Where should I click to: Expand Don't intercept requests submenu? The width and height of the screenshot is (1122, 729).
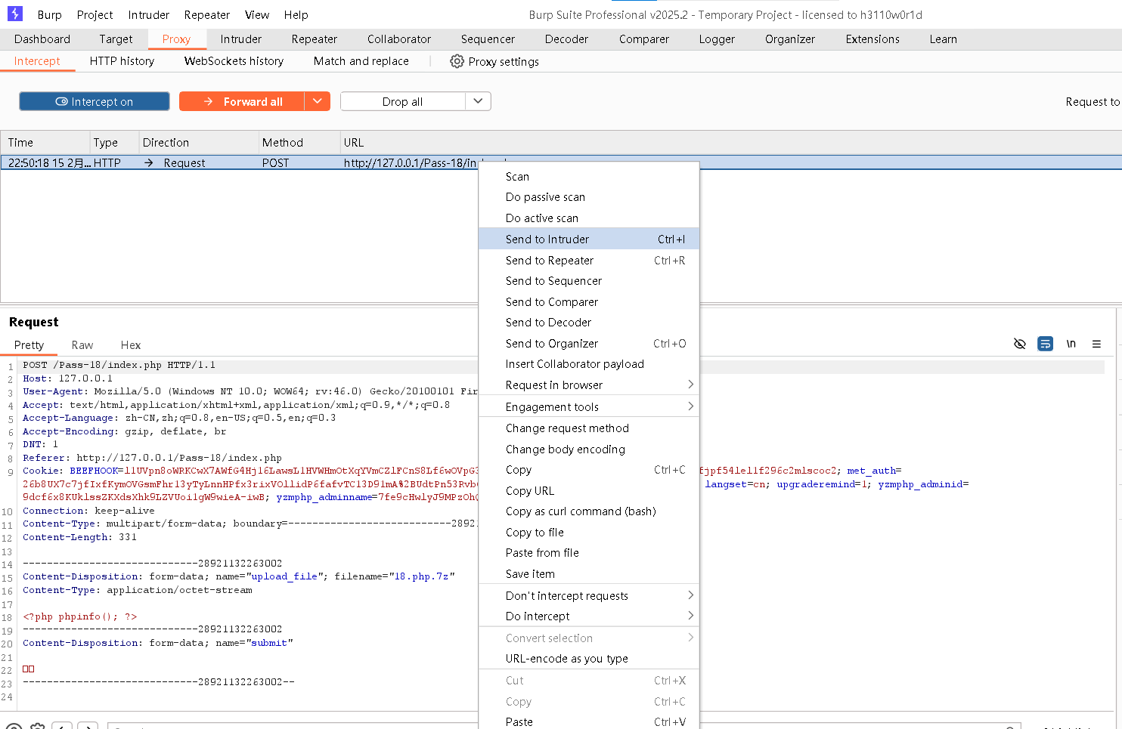point(589,595)
